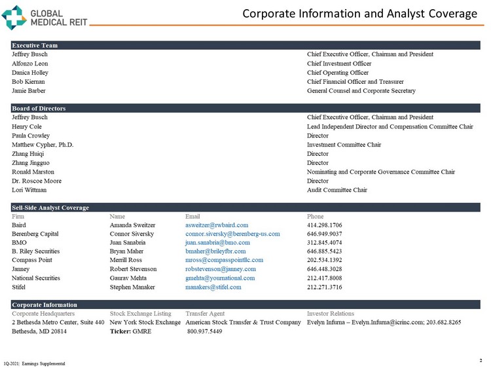Screen dimensions: 491x368
Task: Click the Phone column header
Action: tap(315, 217)
